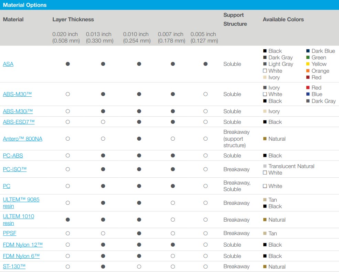Screen dimensions: 339x272
Task: Click the Tan swatch for PPSF
Action: tap(265, 233)
